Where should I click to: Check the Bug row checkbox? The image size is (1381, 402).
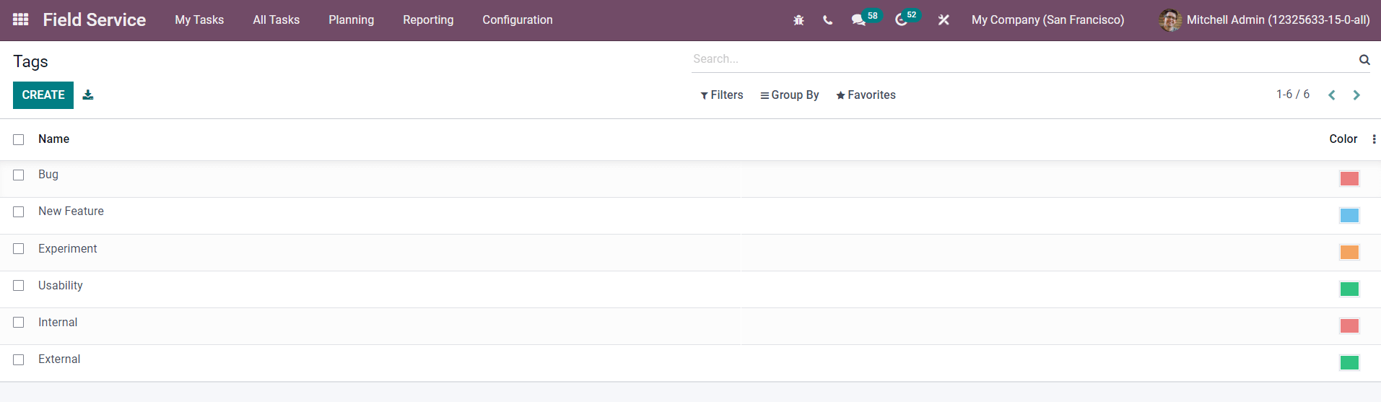coord(19,175)
